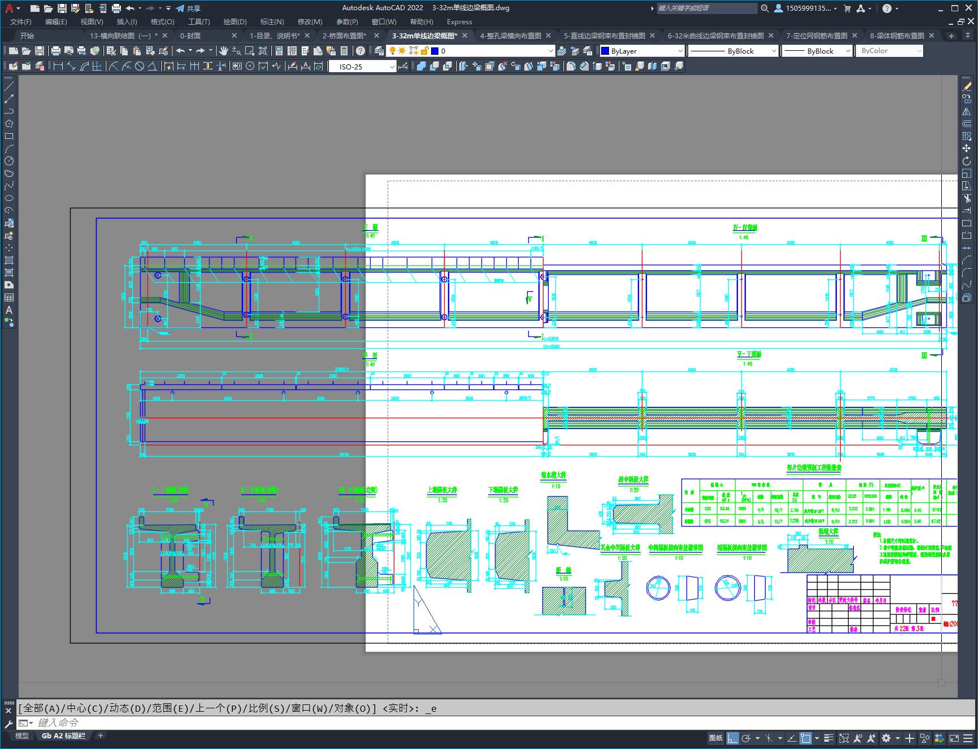Select the Polygon draw tool
Screen dimensions: 978x749
tap(9, 124)
